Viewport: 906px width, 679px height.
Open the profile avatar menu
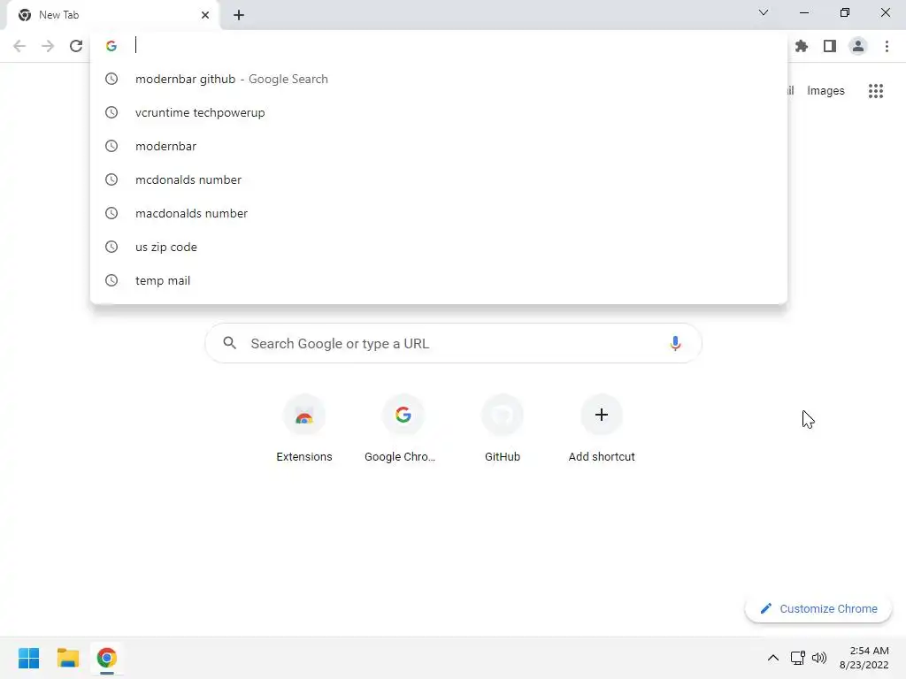tap(858, 46)
